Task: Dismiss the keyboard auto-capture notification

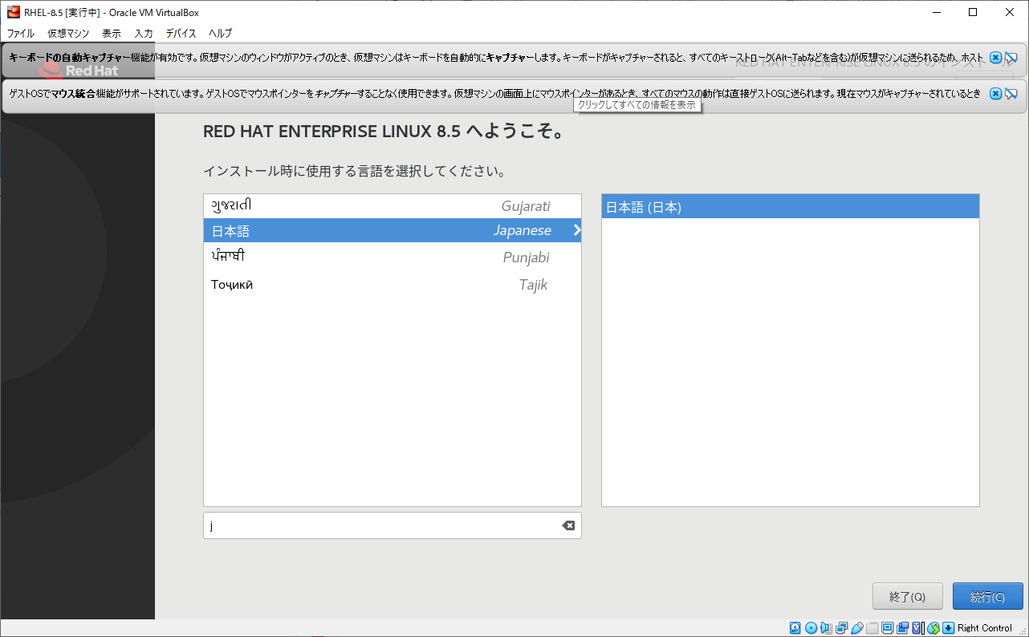Action: (995, 58)
